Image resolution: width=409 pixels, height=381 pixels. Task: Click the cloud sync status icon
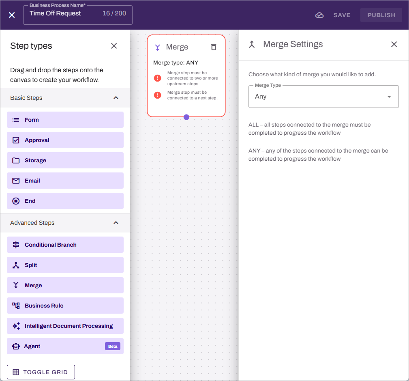point(319,15)
